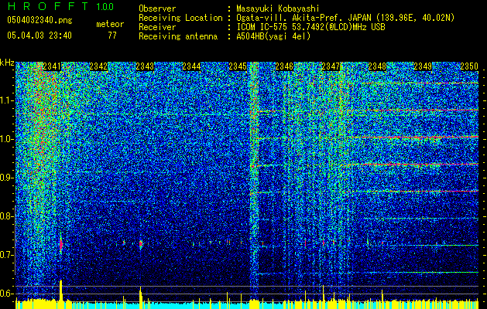Image resolution: width=487 pixels, height=309 pixels.
Task: Click the 2345 time marker
Action: coord(238,66)
